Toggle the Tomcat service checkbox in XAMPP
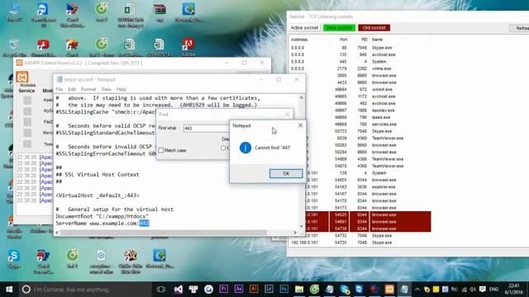 coord(27,144)
